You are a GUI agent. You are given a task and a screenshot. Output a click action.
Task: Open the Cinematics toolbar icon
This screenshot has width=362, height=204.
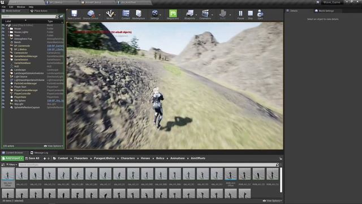click(205, 14)
